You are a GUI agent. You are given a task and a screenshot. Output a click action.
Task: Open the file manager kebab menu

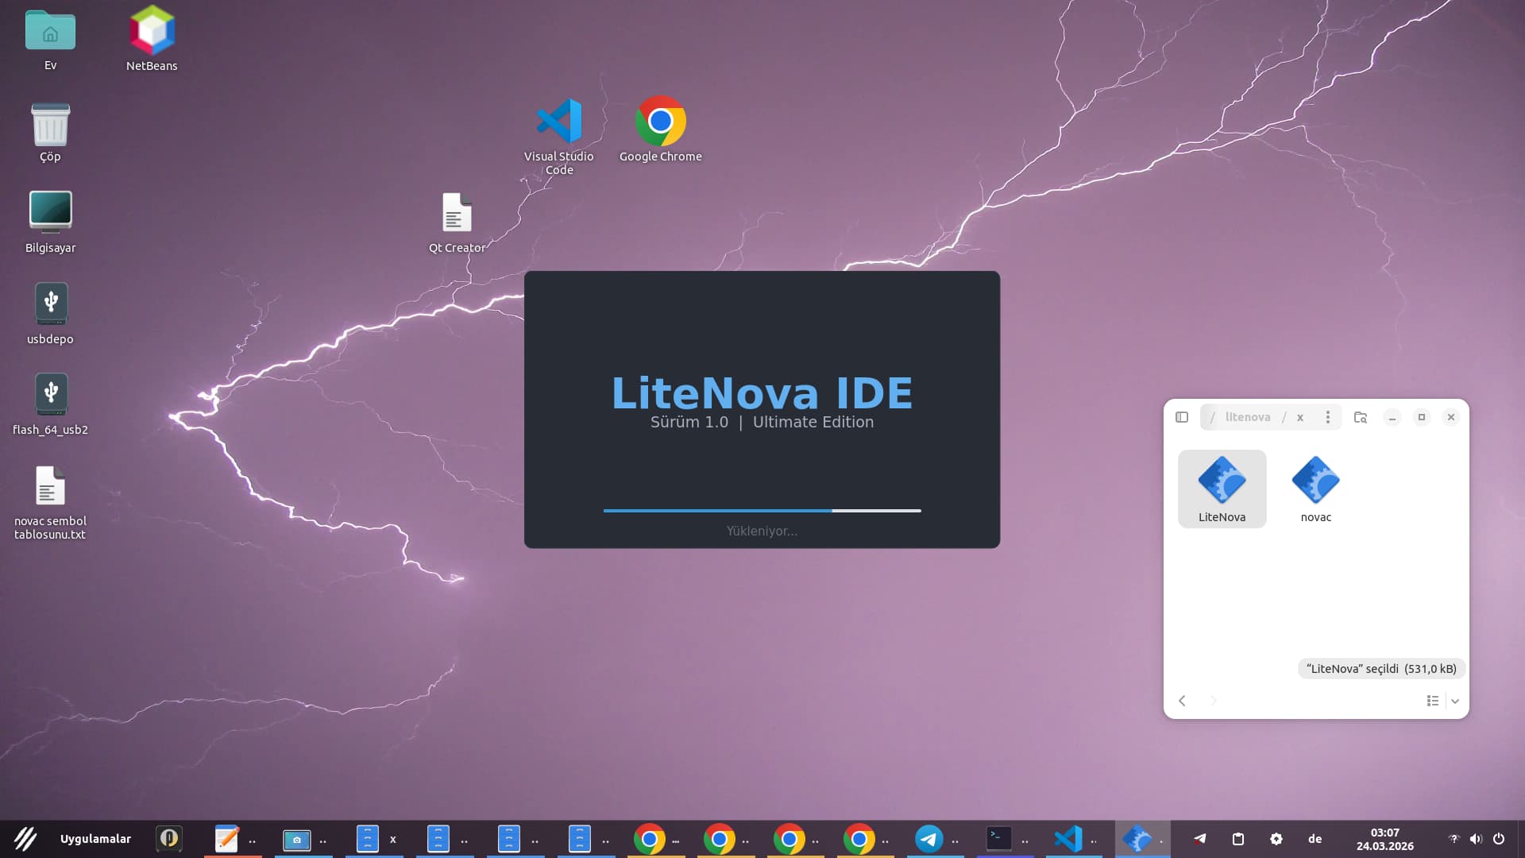1327,417
